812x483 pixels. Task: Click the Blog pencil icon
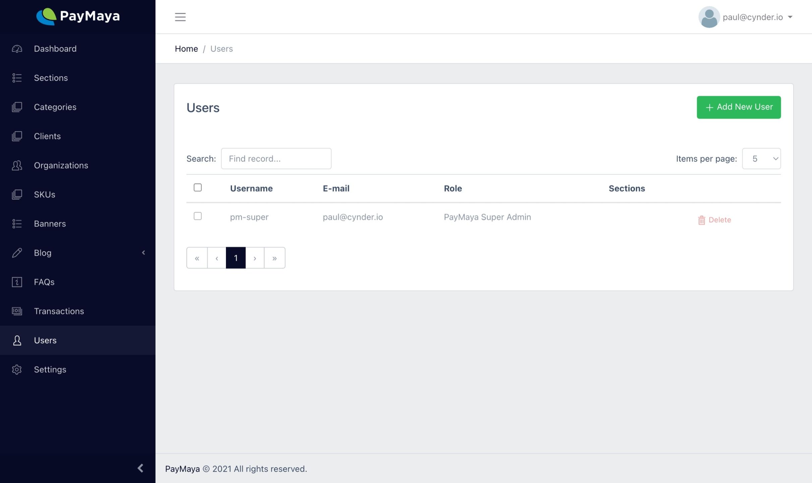[x=17, y=253]
